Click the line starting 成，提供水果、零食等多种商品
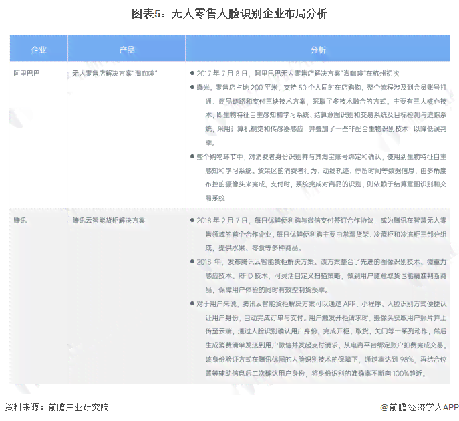This screenshot has height=421, width=459. 253,248
